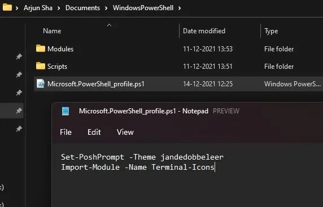Click the pin icon in highlighted sidebar row
The image size is (323, 207).
tap(19, 111)
